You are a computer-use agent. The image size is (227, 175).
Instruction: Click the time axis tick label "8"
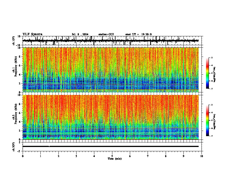click(166, 156)
